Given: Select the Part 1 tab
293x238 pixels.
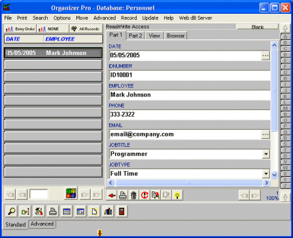Looking at the screenshot, I should 116,35.
